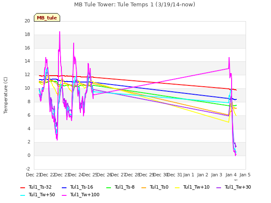Select the Tul1_Ts-8 legend label
This screenshot has height=203, width=271.
click(124, 187)
